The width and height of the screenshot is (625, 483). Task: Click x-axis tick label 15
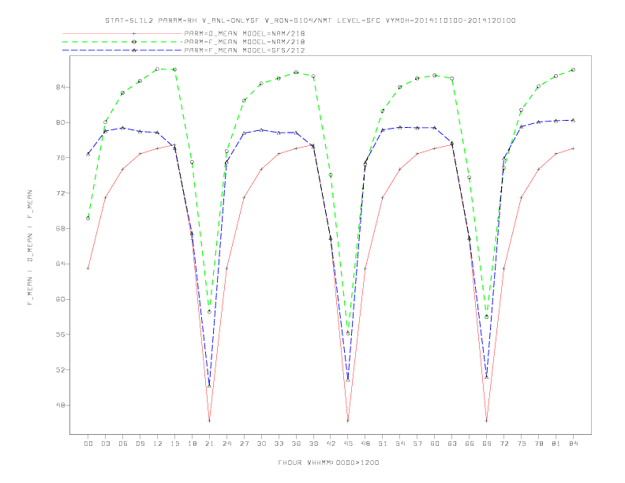click(174, 444)
